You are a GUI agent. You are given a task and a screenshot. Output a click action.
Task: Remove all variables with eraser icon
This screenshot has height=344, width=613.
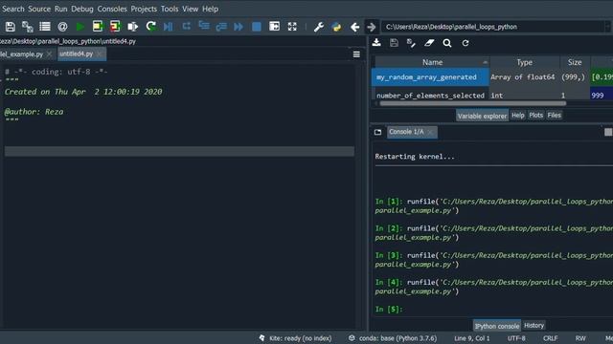(429, 43)
